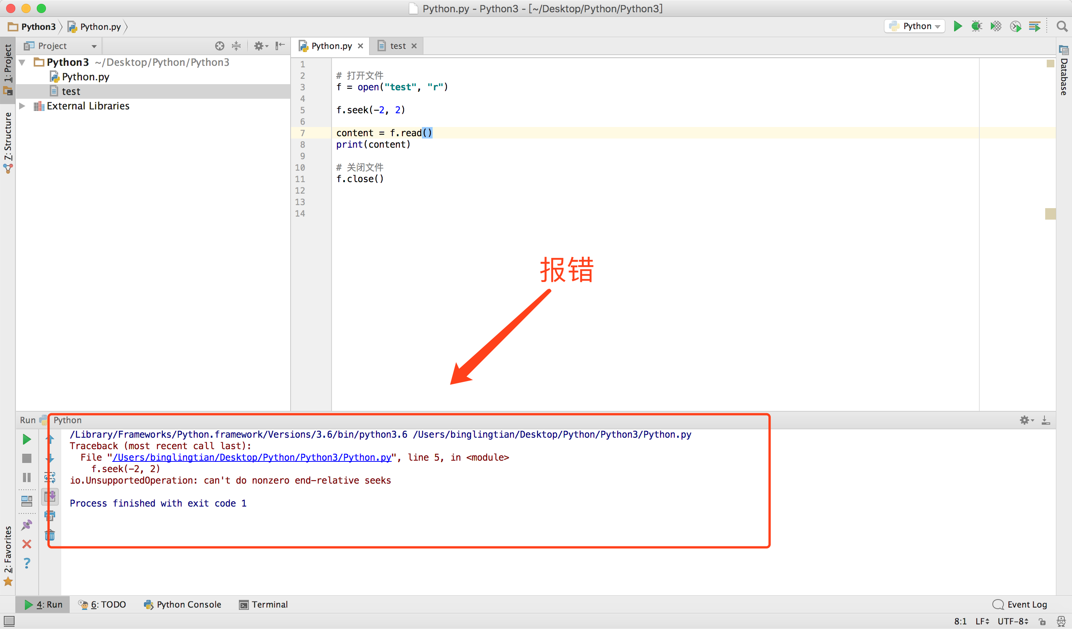Viewport: 1072px width, 629px height.
Task: Open the Terminal tool window tab
Action: tap(263, 605)
